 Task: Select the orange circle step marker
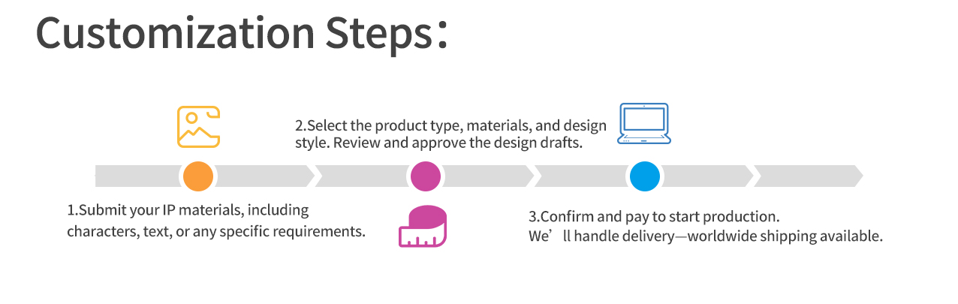tap(198, 176)
